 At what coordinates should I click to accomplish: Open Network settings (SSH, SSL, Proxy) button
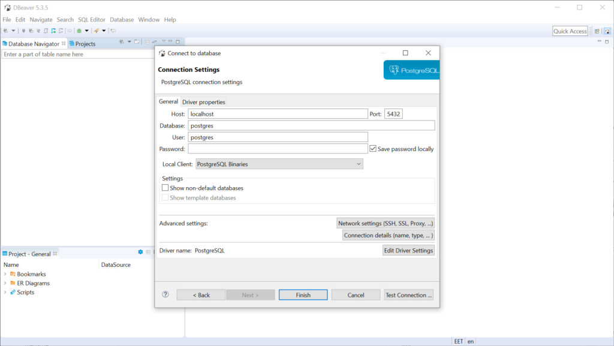[x=386, y=223]
